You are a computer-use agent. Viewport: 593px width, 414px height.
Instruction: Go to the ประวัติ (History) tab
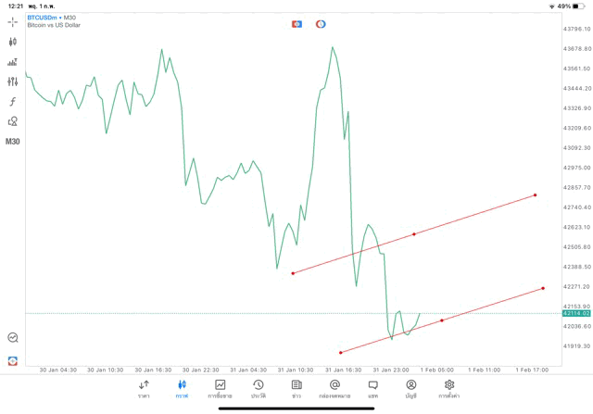[x=259, y=388]
